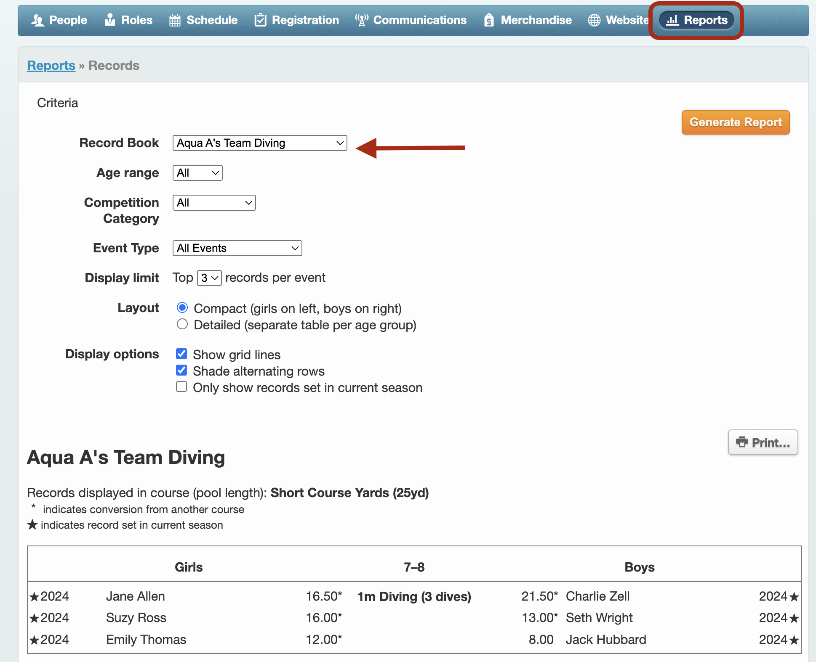Click the 7–8 age group header
This screenshot has height=662, width=816.
(x=414, y=567)
